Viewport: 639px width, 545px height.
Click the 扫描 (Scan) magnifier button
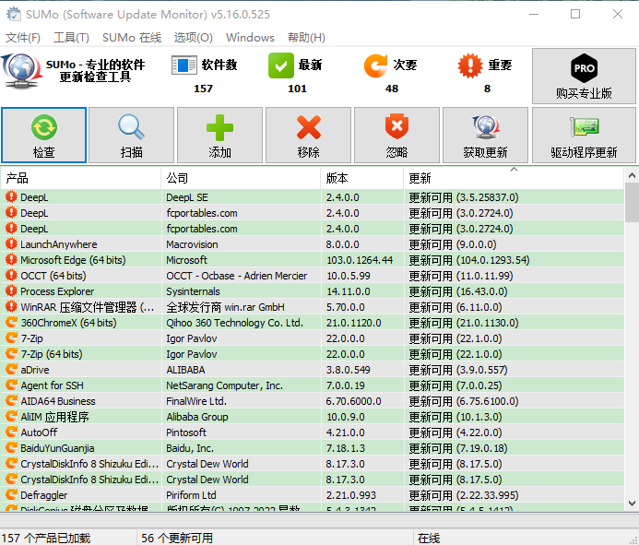tap(131, 135)
